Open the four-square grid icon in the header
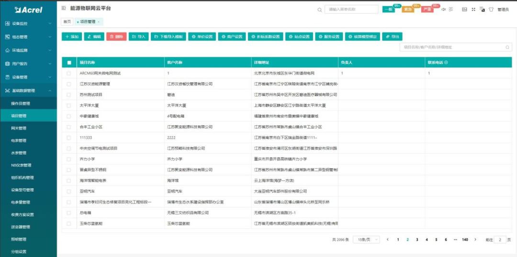Screen dimensions: 517x257 coord(451,10)
